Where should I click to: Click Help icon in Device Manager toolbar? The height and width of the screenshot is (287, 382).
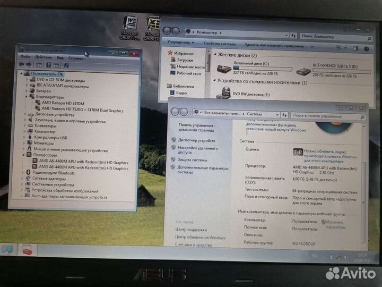click(x=48, y=65)
